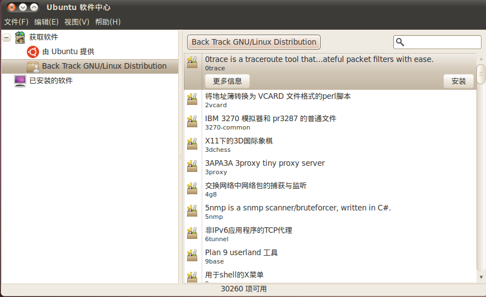The image size is (486, 297).
Task: Click the 0trace package name text
Action: pos(215,68)
